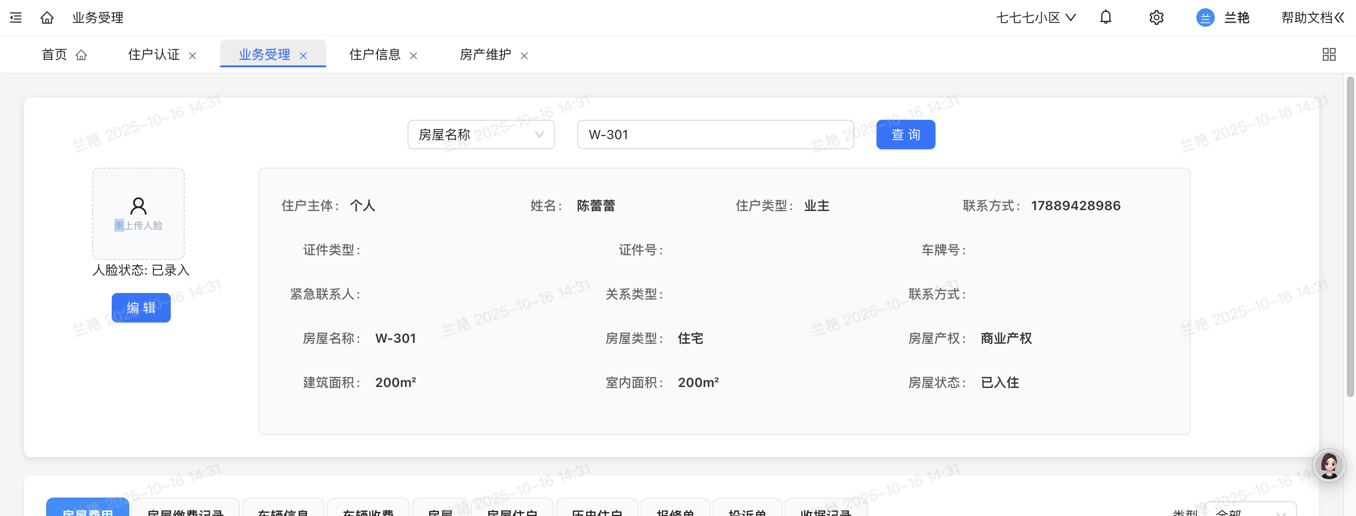1356x516 pixels.
Task: Click the 业务受理 breadcrumb title
Action: click(x=98, y=18)
